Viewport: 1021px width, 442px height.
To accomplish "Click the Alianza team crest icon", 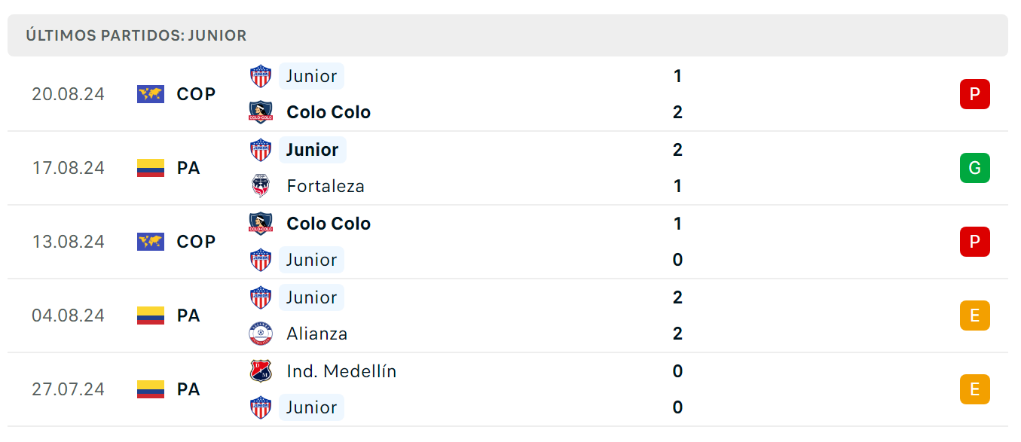I will (261, 334).
